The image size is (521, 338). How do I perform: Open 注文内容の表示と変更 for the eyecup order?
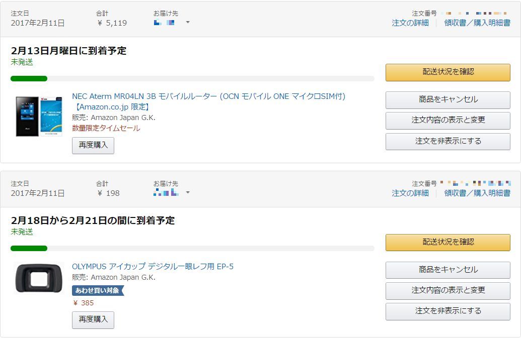[x=448, y=290]
